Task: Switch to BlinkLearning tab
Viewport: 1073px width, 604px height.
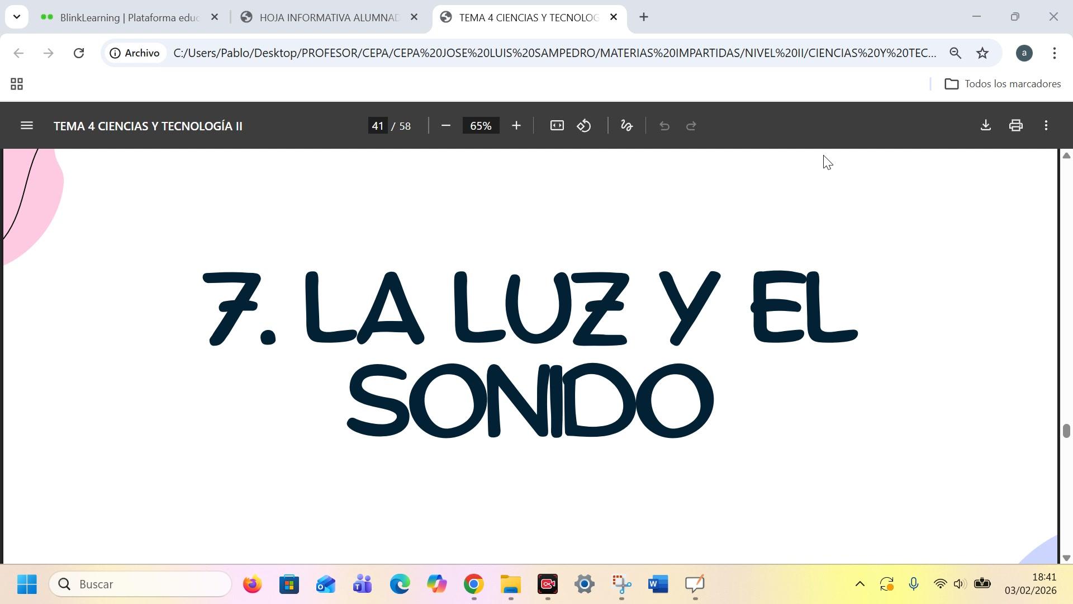Action: pos(129,17)
